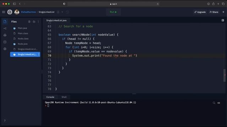The image size is (227, 127).
Task: Click the Safari share icon
Action: 214,4
